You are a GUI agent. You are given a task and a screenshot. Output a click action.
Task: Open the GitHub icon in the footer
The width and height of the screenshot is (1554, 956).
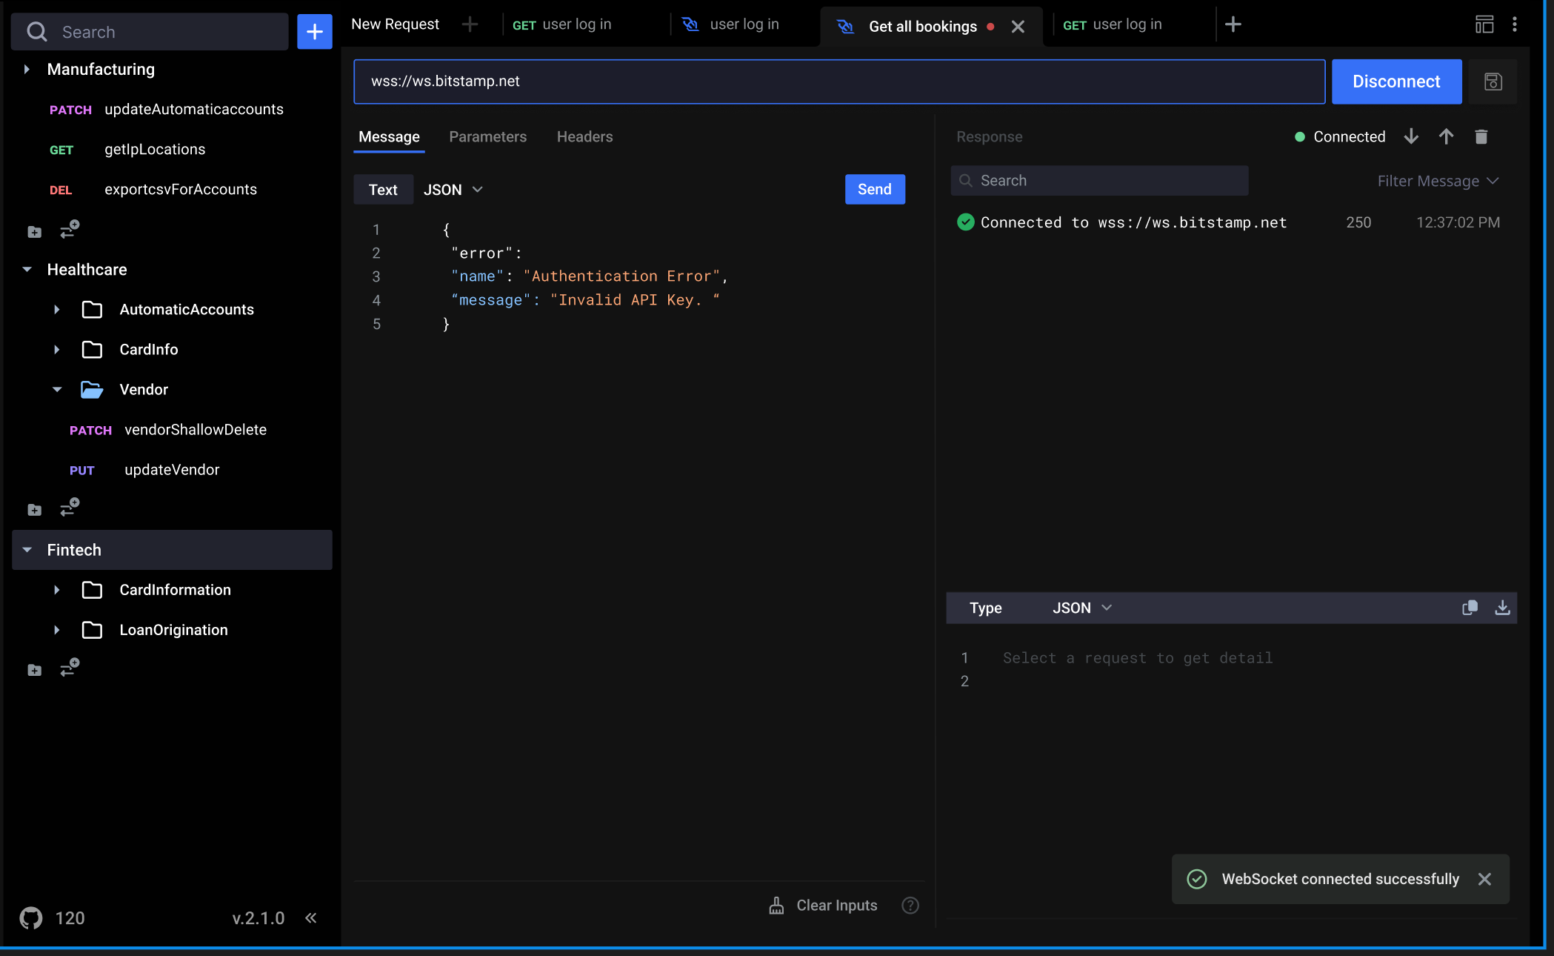(x=31, y=918)
